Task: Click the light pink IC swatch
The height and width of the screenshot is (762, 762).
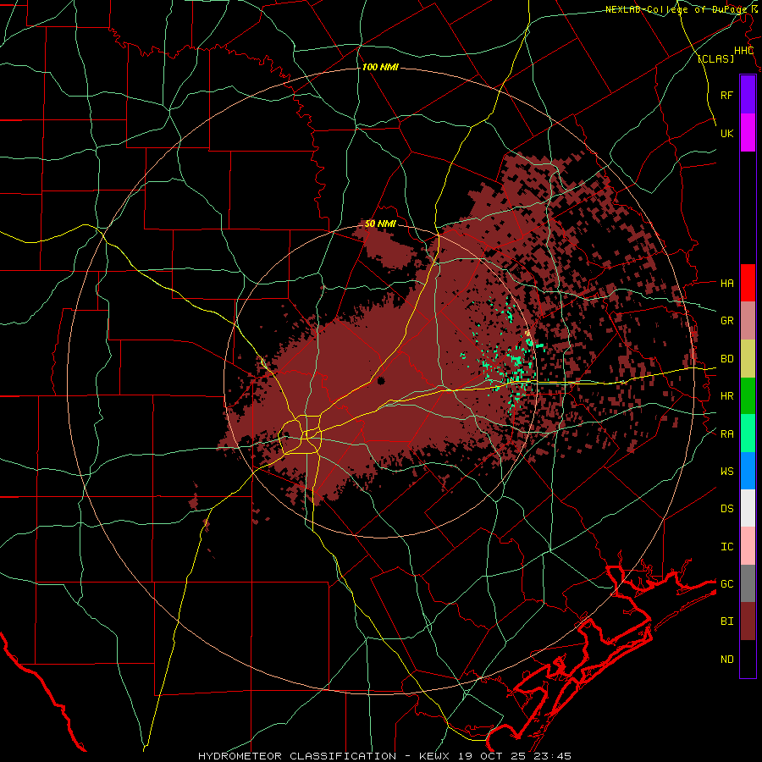Action: pos(748,546)
